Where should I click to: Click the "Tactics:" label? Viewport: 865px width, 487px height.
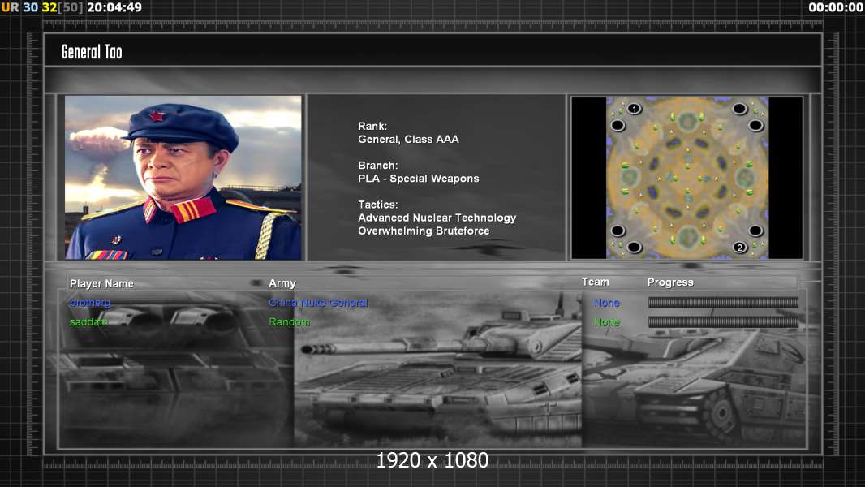(x=378, y=205)
